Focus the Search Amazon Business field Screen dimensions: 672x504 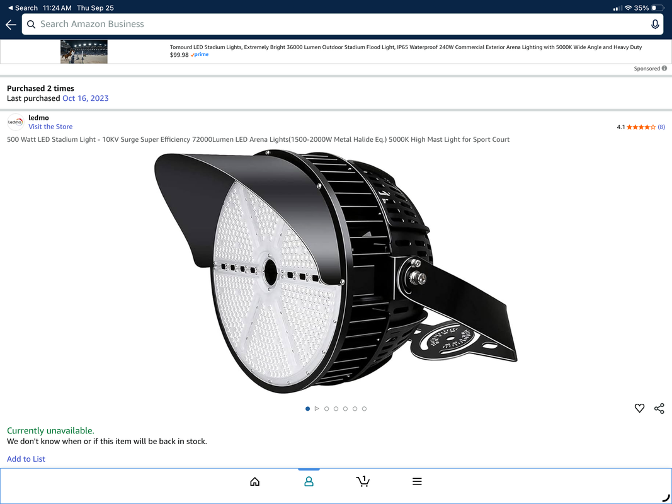pos(340,25)
